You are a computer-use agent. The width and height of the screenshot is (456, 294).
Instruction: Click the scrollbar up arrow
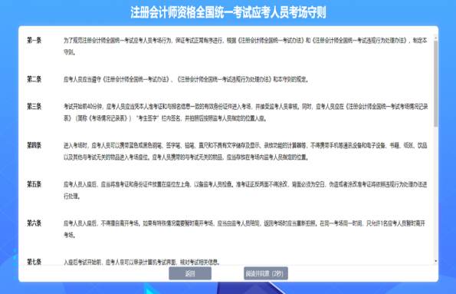(x=435, y=38)
